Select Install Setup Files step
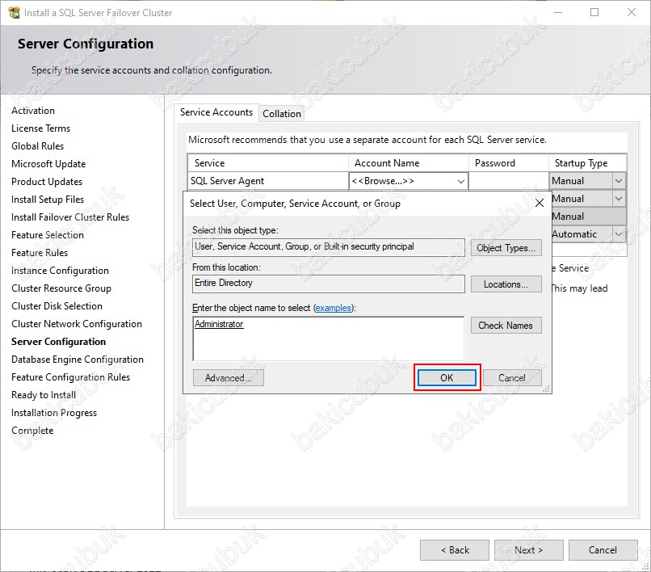This screenshot has width=651, height=572. pos(48,200)
